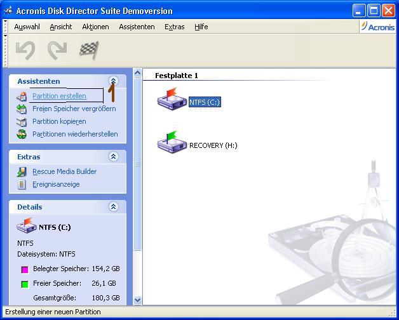399x320 pixels.
Task: Click sidebar scrollbar up arrow
Action: click(x=137, y=73)
